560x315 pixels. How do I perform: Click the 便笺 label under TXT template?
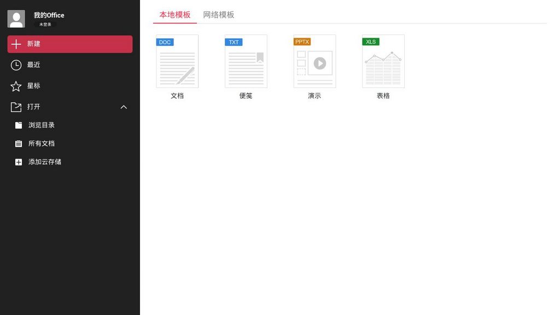[x=246, y=96]
